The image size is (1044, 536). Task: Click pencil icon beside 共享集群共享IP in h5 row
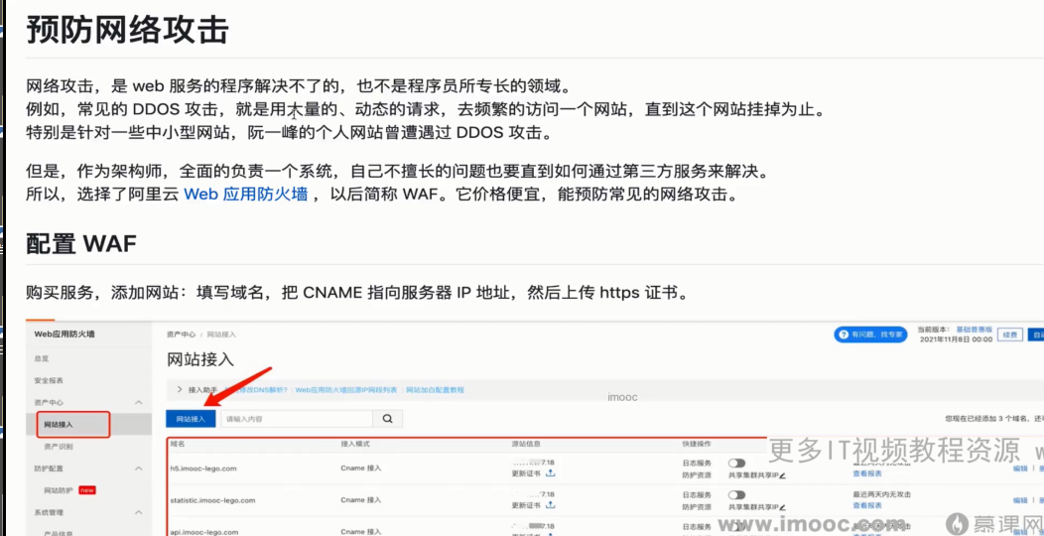tap(782, 474)
